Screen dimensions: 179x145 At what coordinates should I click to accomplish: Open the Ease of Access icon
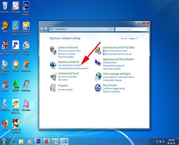98,88
